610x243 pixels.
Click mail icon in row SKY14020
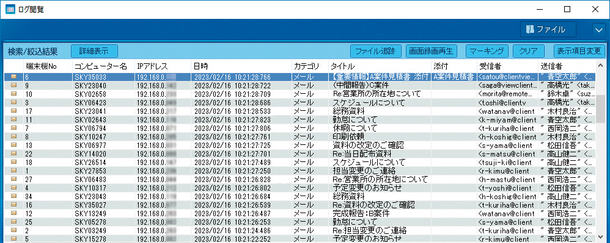[13, 153]
